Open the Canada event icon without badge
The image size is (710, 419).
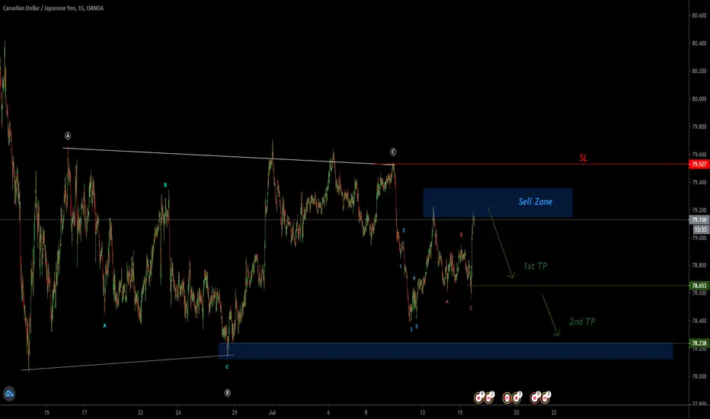(x=507, y=398)
